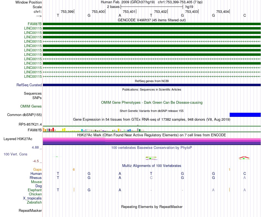
Task: Click the Chicken alignment row label
Action: pos(35,194)
